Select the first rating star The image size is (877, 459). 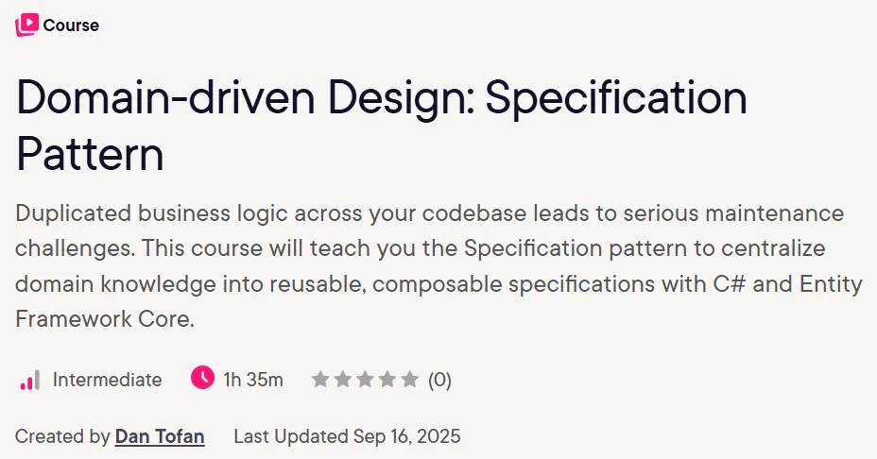[320, 379]
